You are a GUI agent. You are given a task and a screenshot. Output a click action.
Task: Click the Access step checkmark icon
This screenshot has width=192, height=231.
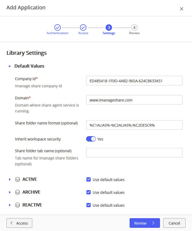point(83,27)
